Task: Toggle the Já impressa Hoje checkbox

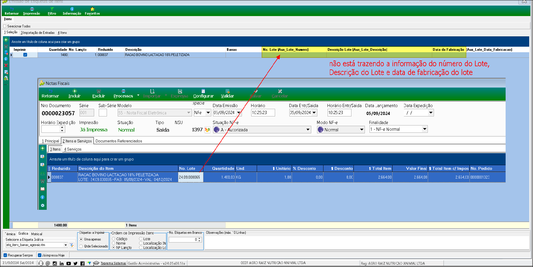Action: click(x=40, y=255)
